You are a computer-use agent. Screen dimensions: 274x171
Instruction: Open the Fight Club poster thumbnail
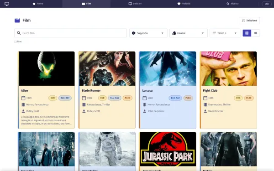[x=229, y=68]
